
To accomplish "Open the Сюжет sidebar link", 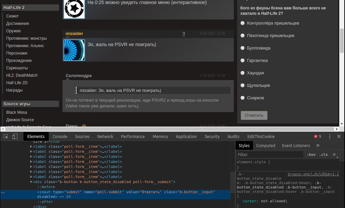I will pyautogui.click(x=12, y=16).
